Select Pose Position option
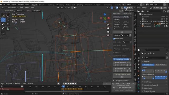 (x=148, y=65)
